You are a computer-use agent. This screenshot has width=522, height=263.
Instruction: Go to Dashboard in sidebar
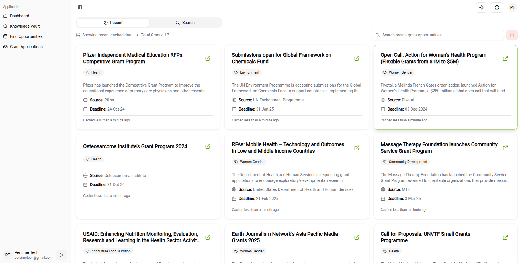point(19,16)
